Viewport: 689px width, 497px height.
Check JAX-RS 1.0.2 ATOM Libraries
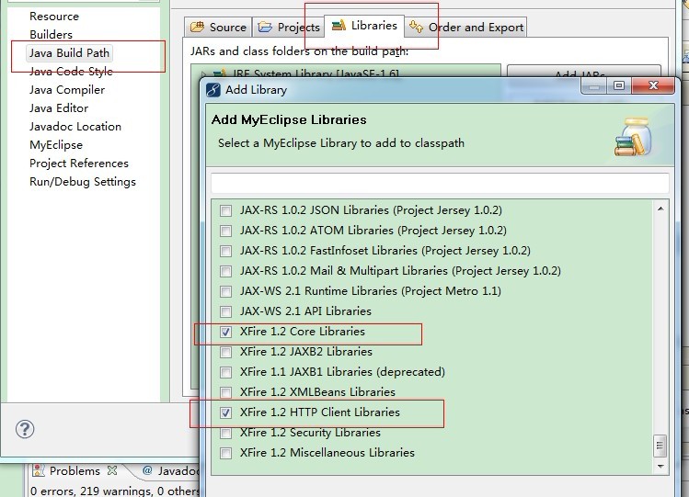[x=226, y=231]
